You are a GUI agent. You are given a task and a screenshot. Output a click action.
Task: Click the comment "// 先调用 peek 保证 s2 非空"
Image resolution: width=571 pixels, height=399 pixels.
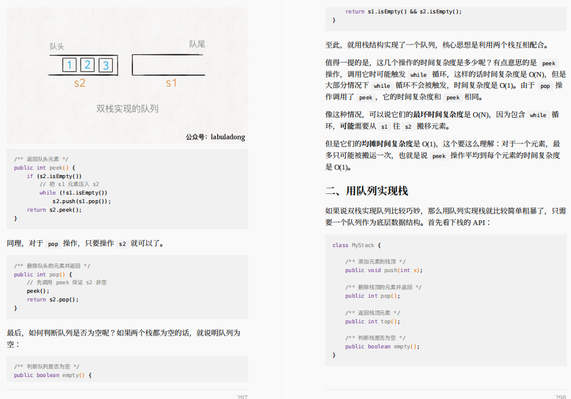tap(66, 282)
